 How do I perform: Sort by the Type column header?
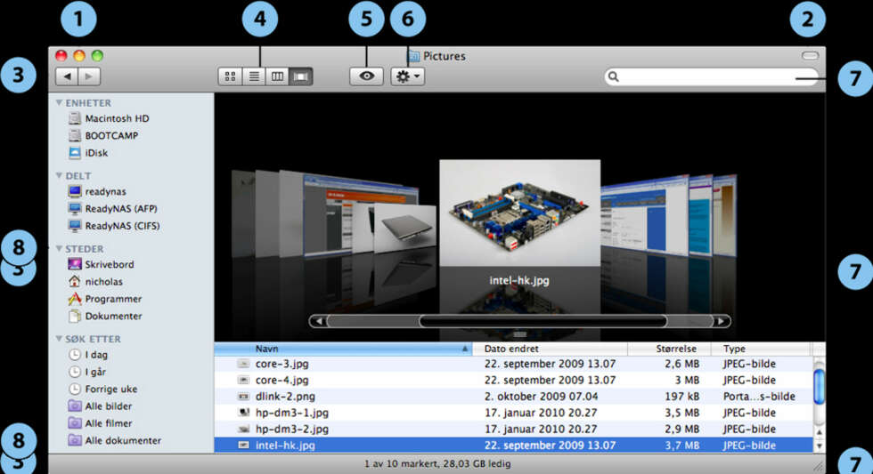[x=761, y=349]
